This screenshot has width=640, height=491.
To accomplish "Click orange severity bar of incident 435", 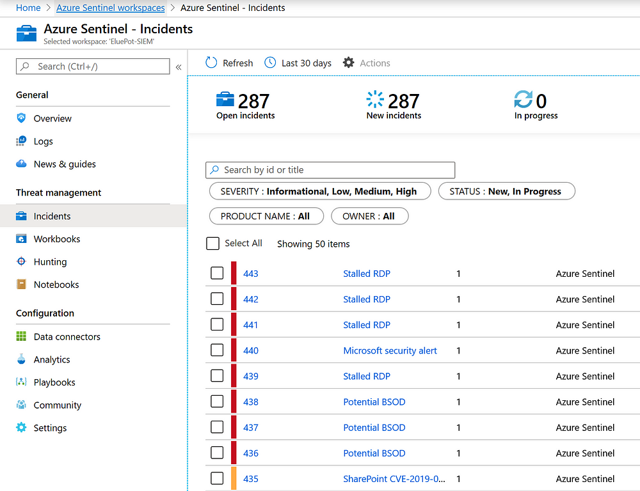I will [234, 478].
